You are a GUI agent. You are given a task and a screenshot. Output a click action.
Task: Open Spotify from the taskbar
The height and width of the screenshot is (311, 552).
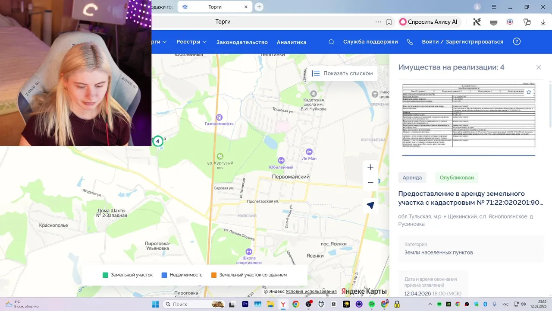[x=372, y=304]
